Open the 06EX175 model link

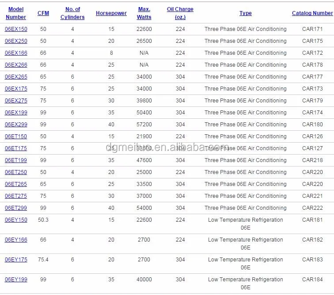16,89
